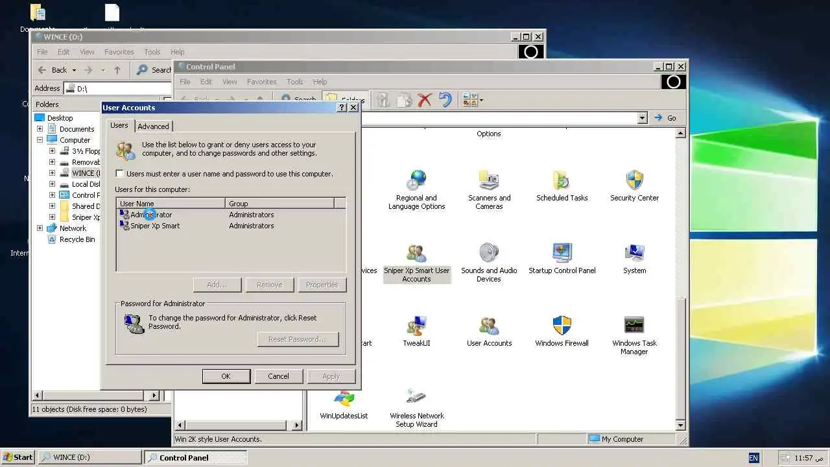
Task: Collapse the Computer tree node
Action: [40, 140]
